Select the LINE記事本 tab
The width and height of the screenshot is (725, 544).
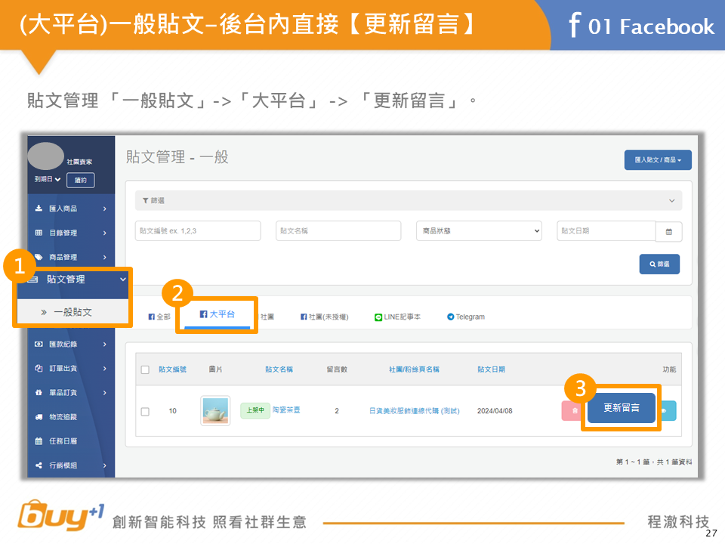(x=398, y=317)
